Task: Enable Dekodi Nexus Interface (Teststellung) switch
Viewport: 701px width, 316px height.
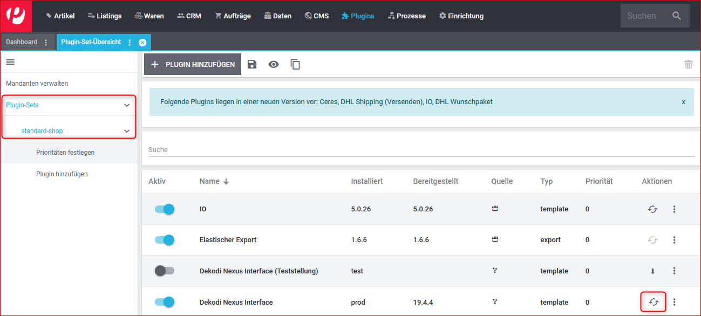Action: pyautogui.click(x=165, y=271)
